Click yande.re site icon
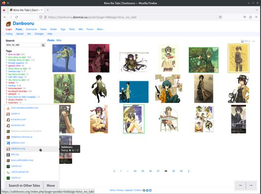Image resolution: width=261 pixels, height=194 pixels. (8, 114)
